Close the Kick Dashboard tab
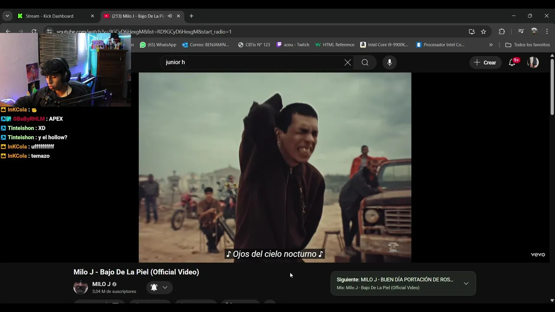The width and height of the screenshot is (555, 312). pyautogui.click(x=92, y=16)
